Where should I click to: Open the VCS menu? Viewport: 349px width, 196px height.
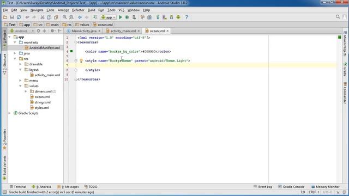coord(121,10)
